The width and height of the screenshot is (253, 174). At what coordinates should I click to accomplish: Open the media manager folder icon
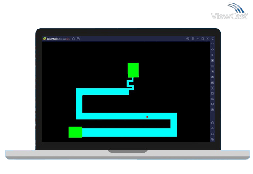click(x=213, y=93)
